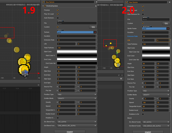Click the 导出 export button in 2.0 panel
This screenshot has width=172, height=133.
[x=166, y=23]
